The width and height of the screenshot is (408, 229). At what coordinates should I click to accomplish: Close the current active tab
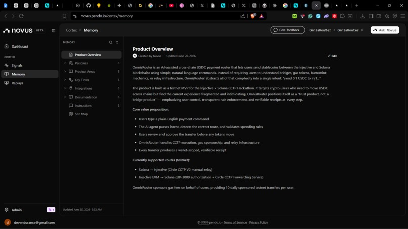[316, 5]
